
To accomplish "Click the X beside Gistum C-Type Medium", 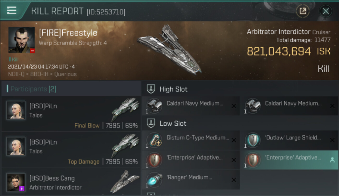I will tap(234, 140).
